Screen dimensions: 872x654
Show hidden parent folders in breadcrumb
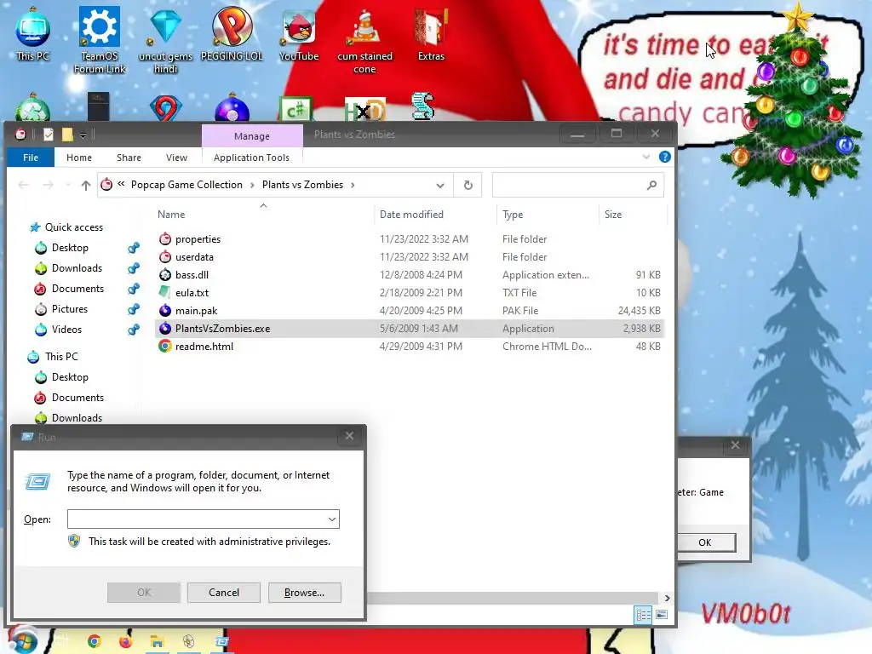click(121, 184)
